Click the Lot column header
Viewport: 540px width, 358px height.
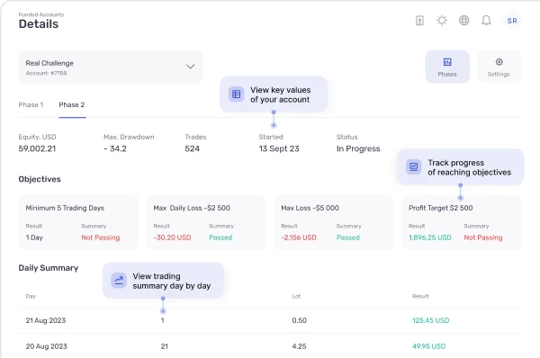point(296,296)
